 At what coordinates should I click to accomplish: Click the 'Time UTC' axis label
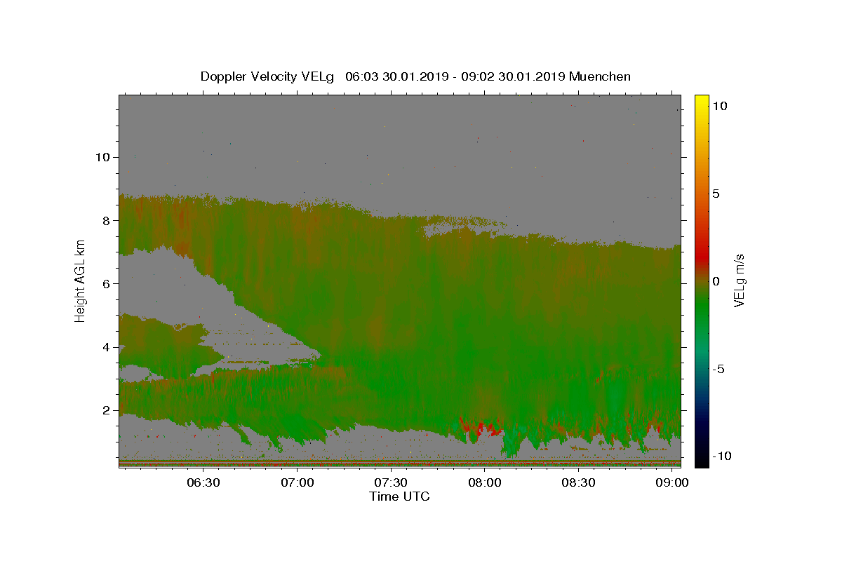coord(399,496)
